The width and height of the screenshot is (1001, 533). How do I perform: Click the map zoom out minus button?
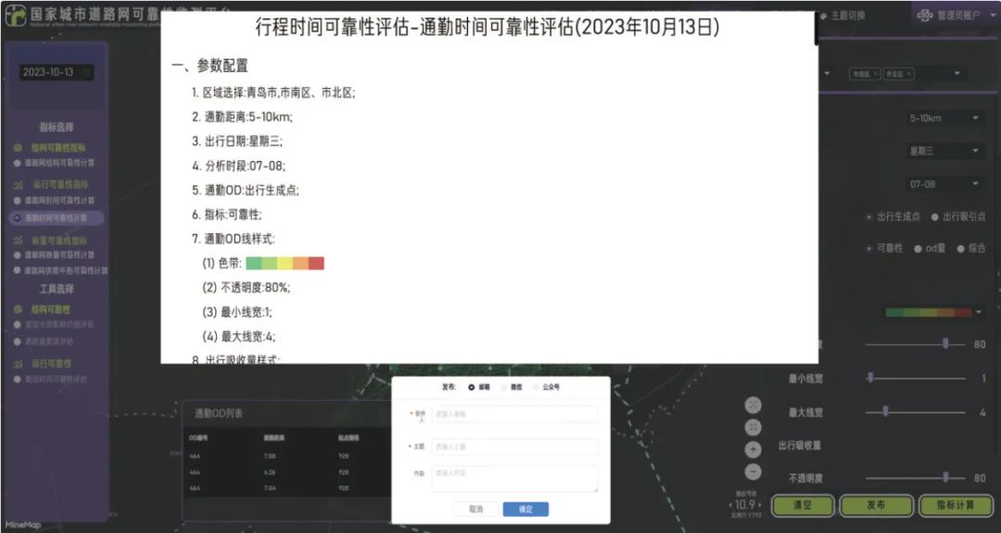point(754,472)
